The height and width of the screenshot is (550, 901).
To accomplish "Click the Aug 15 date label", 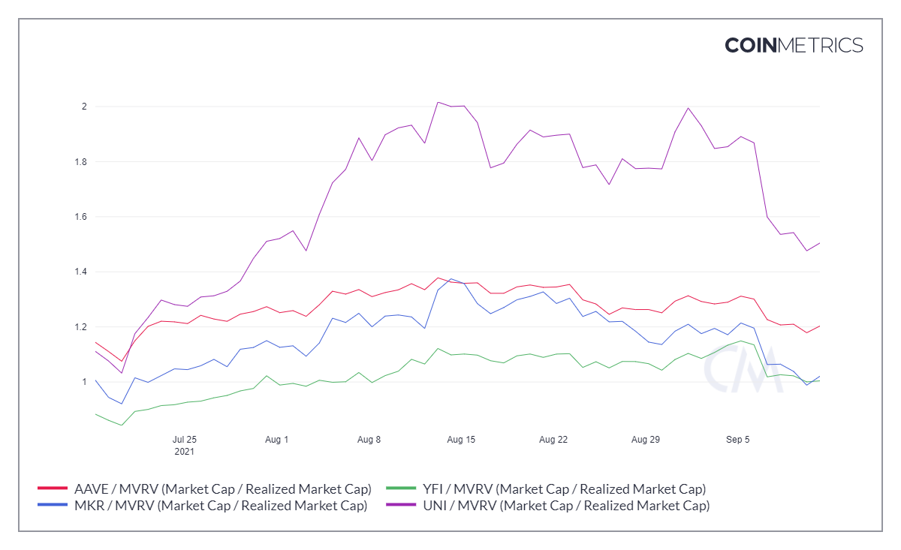I will coord(461,440).
